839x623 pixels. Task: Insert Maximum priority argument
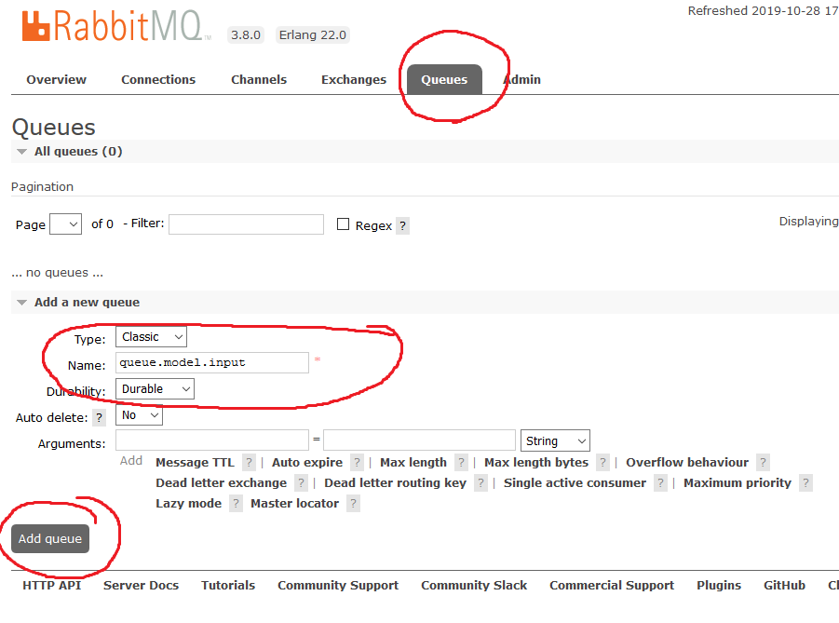[738, 483]
